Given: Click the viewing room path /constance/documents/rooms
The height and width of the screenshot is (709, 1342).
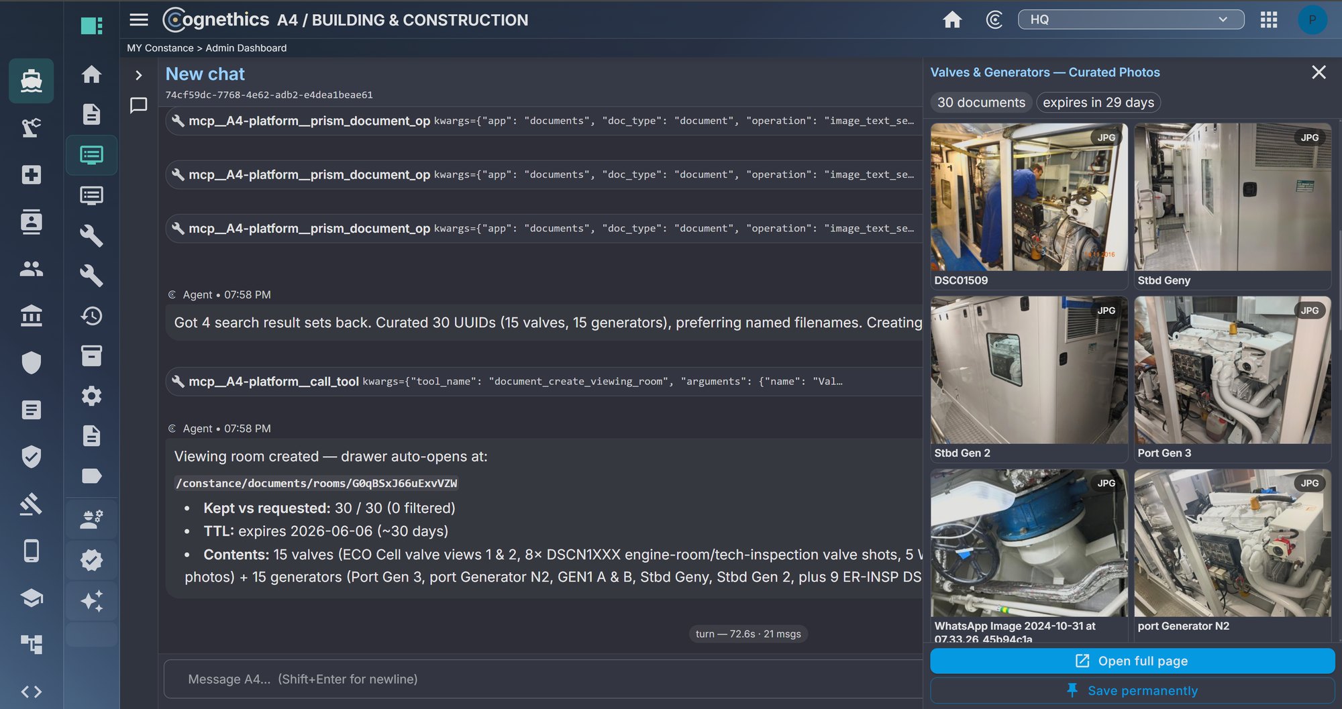Looking at the screenshot, I should 316,483.
